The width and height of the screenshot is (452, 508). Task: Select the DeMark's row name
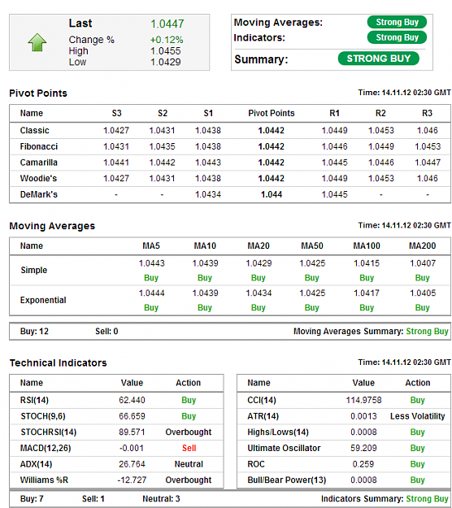pyautogui.click(x=39, y=194)
